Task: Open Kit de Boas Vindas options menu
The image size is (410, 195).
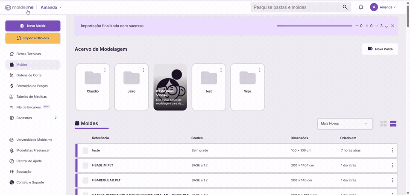Action: coord(182,70)
